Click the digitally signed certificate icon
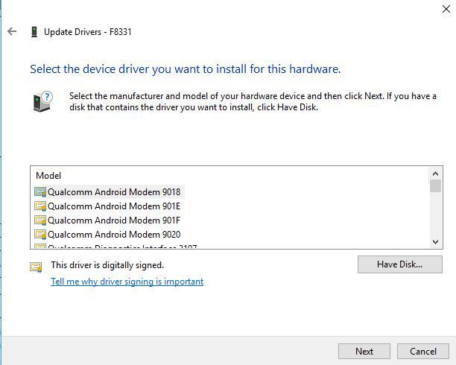Image resolution: width=456 pixels, height=365 pixels. [x=36, y=267]
